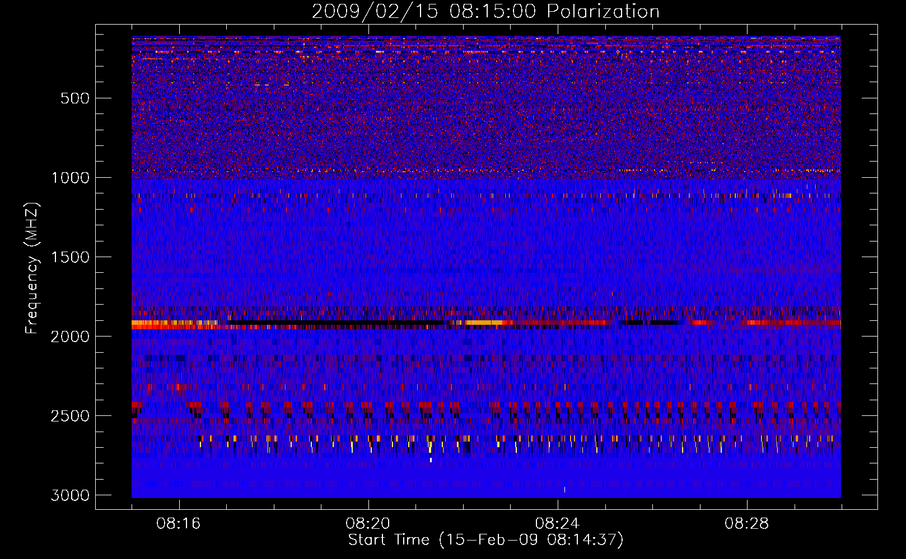906x559 pixels.
Task: Click the 08:20 time tick label
Action: pos(368,524)
